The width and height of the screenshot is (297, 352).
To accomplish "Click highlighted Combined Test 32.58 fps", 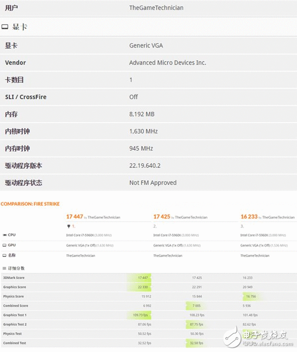I will click(x=196, y=343).
